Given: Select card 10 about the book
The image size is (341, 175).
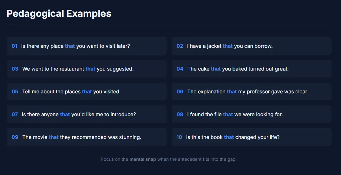Looking at the screenshot, I should (252, 137).
